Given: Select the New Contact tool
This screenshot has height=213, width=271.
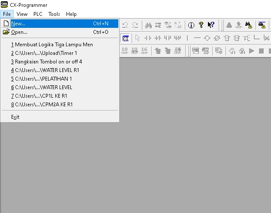Looking at the screenshot, I should (148, 38).
